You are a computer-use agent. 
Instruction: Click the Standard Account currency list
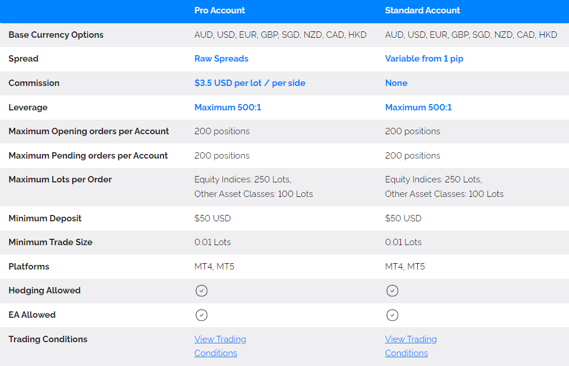(x=471, y=35)
